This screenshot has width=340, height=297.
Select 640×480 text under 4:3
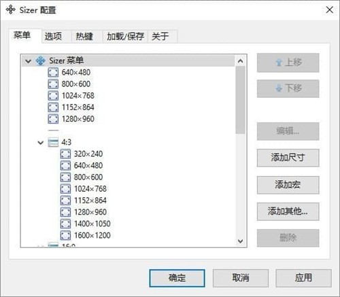[x=88, y=166]
